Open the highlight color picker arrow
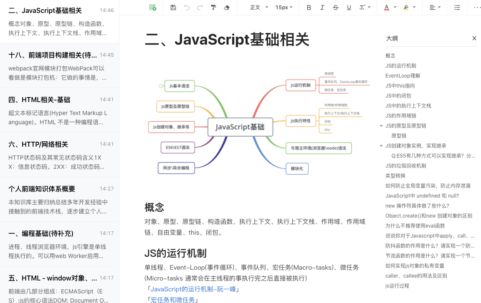 (x=414, y=8)
